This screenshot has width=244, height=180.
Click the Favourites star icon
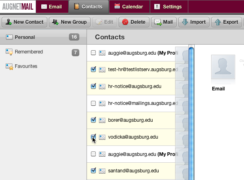pyautogui.click(x=11, y=68)
